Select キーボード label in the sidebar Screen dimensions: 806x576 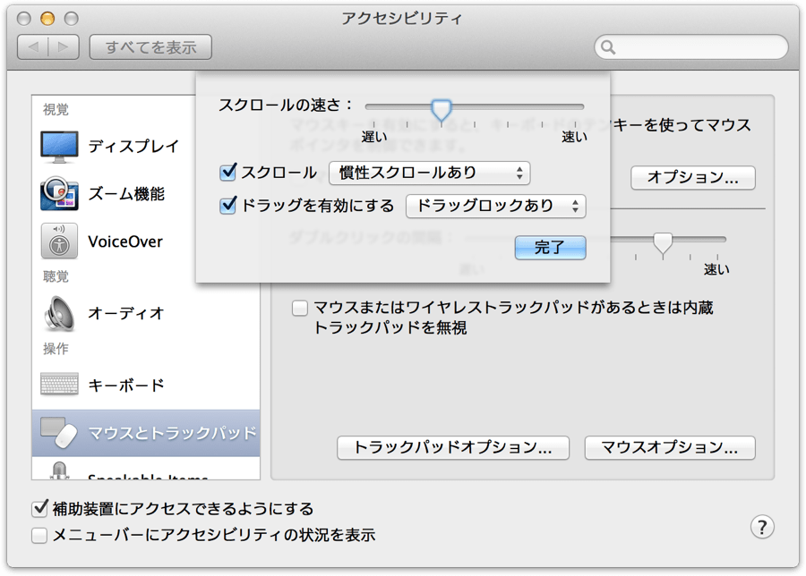point(126,385)
